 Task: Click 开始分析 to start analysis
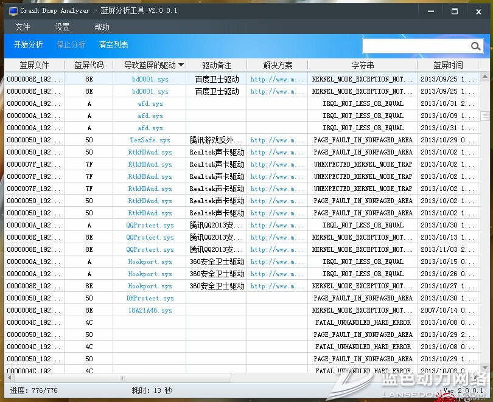point(28,45)
